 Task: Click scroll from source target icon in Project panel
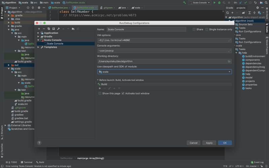click(x=28, y=8)
